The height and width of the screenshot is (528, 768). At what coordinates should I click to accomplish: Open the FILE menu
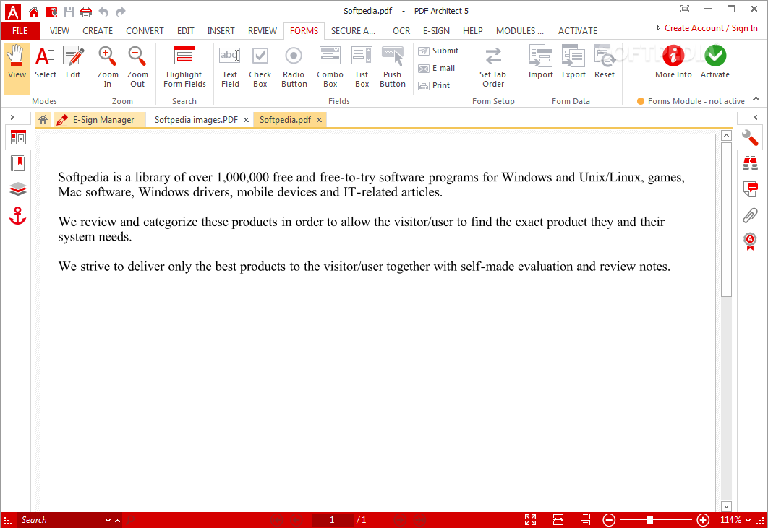[20, 31]
